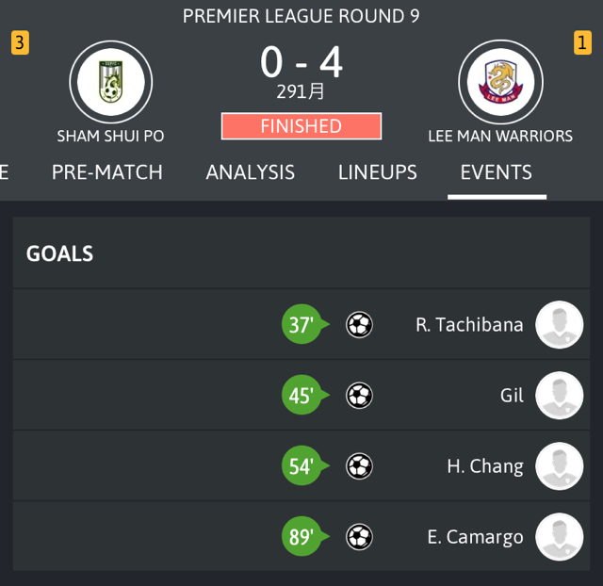Click the Sham Shui Po team name
The height and width of the screenshot is (586, 603).
tap(110, 136)
